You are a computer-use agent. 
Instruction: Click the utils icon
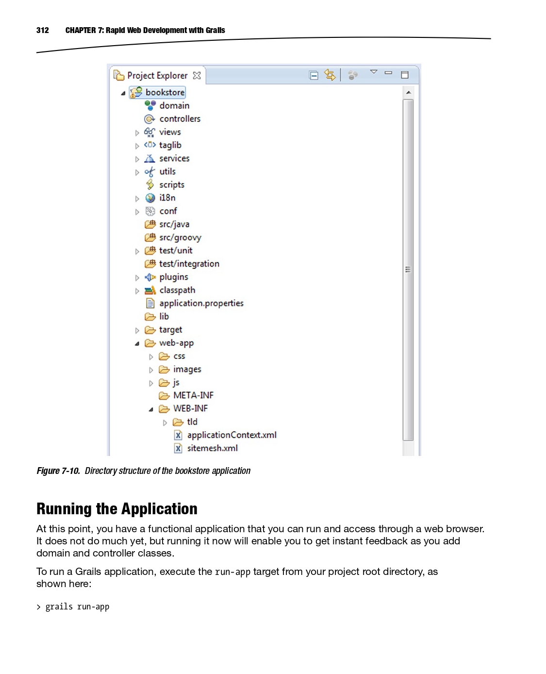[149, 172]
